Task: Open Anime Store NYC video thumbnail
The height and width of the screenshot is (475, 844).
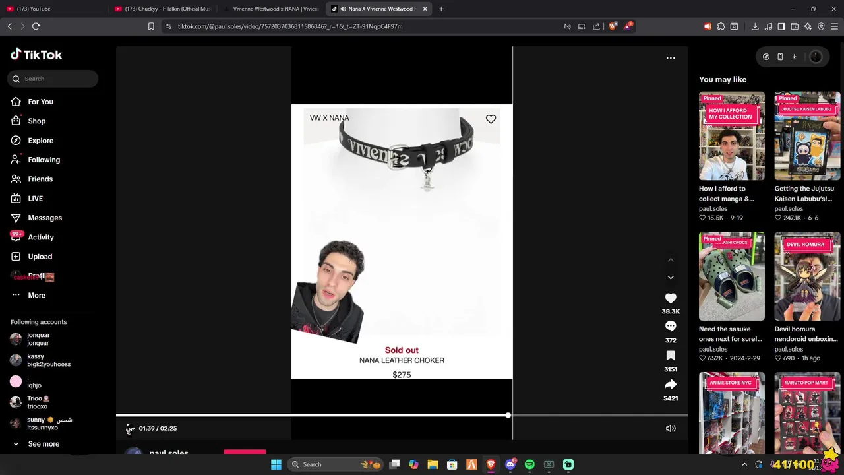Action: [732, 413]
